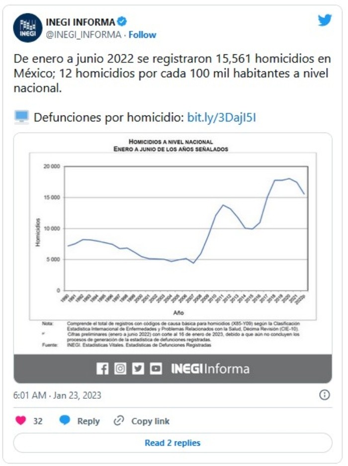The width and height of the screenshot is (348, 466).
Task: Click the Instagram icon in banner
Action: (x=120, y=369)
